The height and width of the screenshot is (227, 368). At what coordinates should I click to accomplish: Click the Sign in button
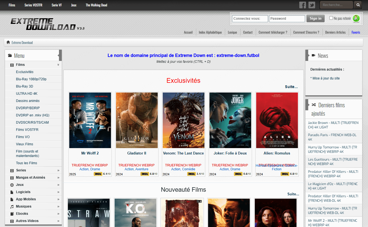click(x=315, y=18)
